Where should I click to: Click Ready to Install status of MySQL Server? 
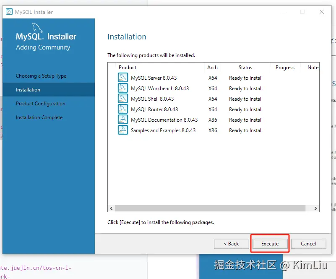point(246,78)
